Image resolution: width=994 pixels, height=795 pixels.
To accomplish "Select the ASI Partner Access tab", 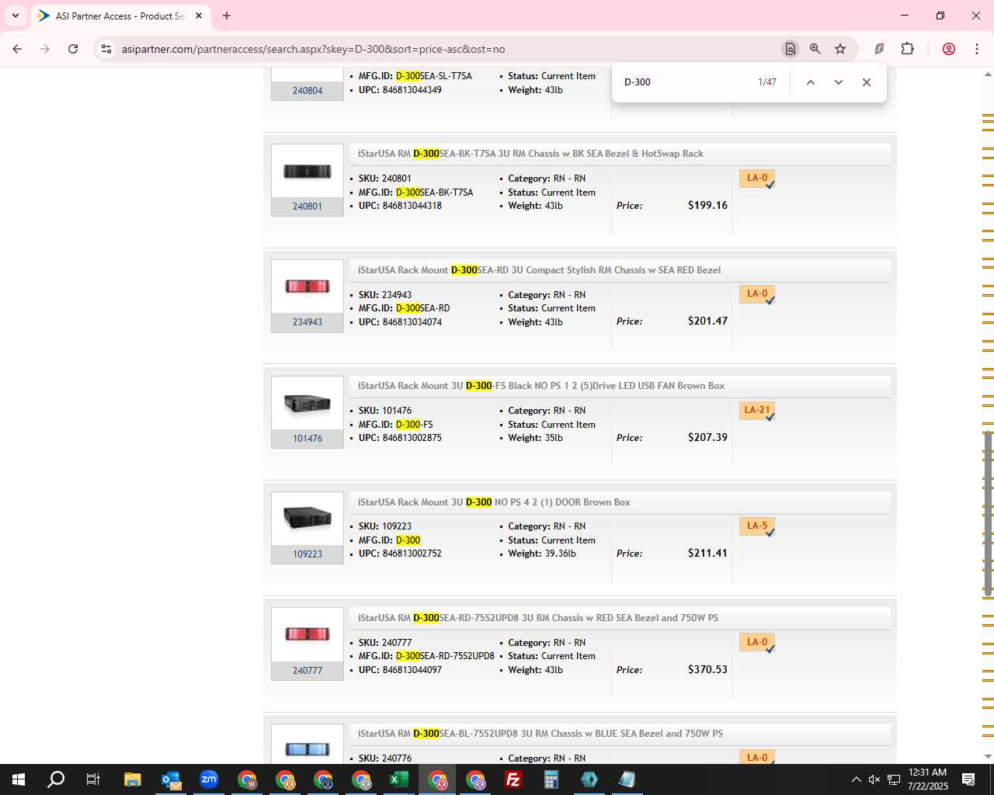I will coord(120,16).
